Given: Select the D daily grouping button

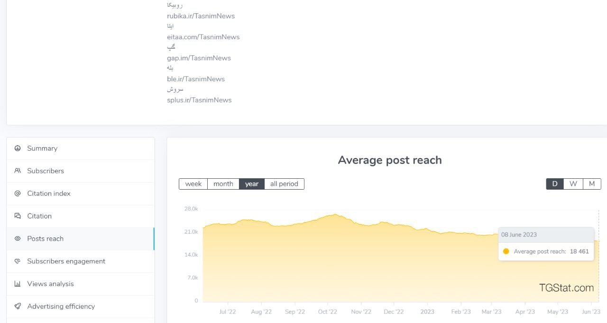Looking at the screenshot, I should click(554, 184).
